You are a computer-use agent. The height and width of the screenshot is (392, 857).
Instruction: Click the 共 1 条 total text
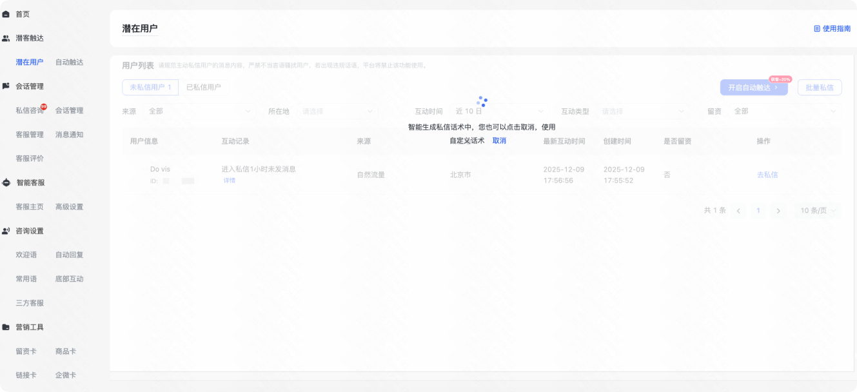pyautogui.click(x=715, y=211)
